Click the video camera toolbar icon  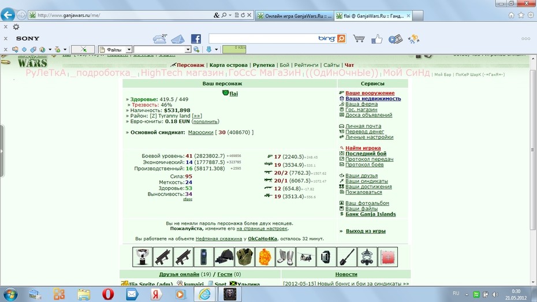(x=395, y=39)
